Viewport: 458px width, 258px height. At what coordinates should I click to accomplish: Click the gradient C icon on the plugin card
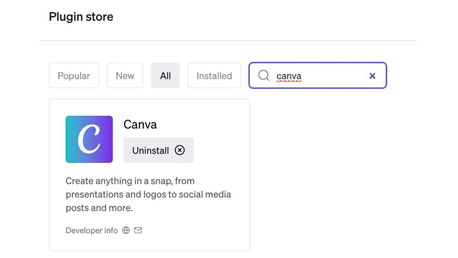[x=89, y=139]
